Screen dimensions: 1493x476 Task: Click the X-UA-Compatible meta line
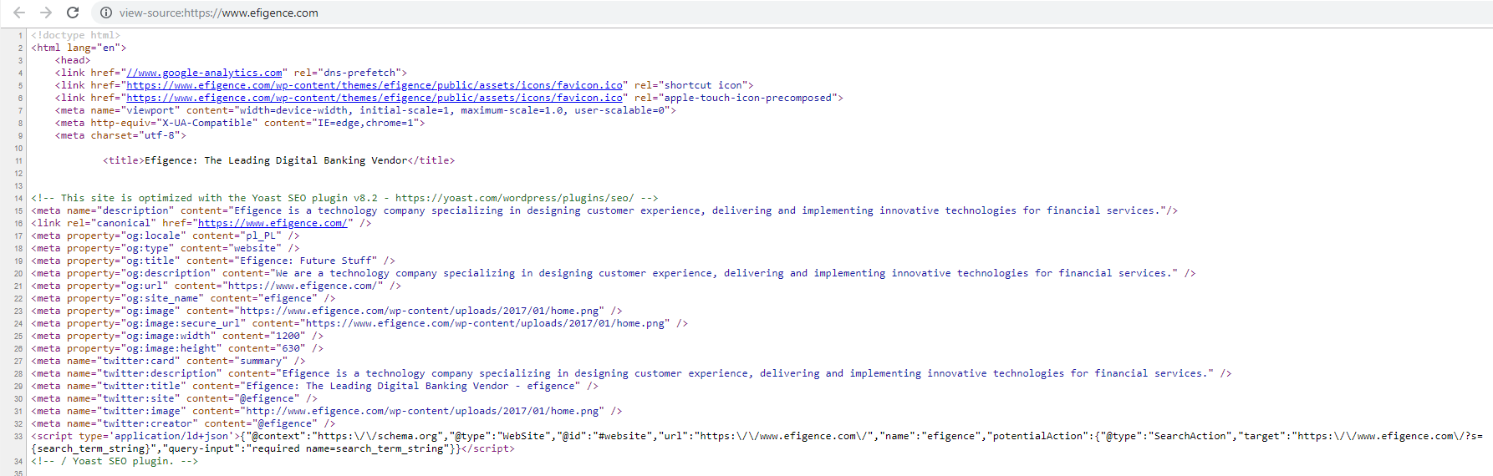click(x=240, y=123)
